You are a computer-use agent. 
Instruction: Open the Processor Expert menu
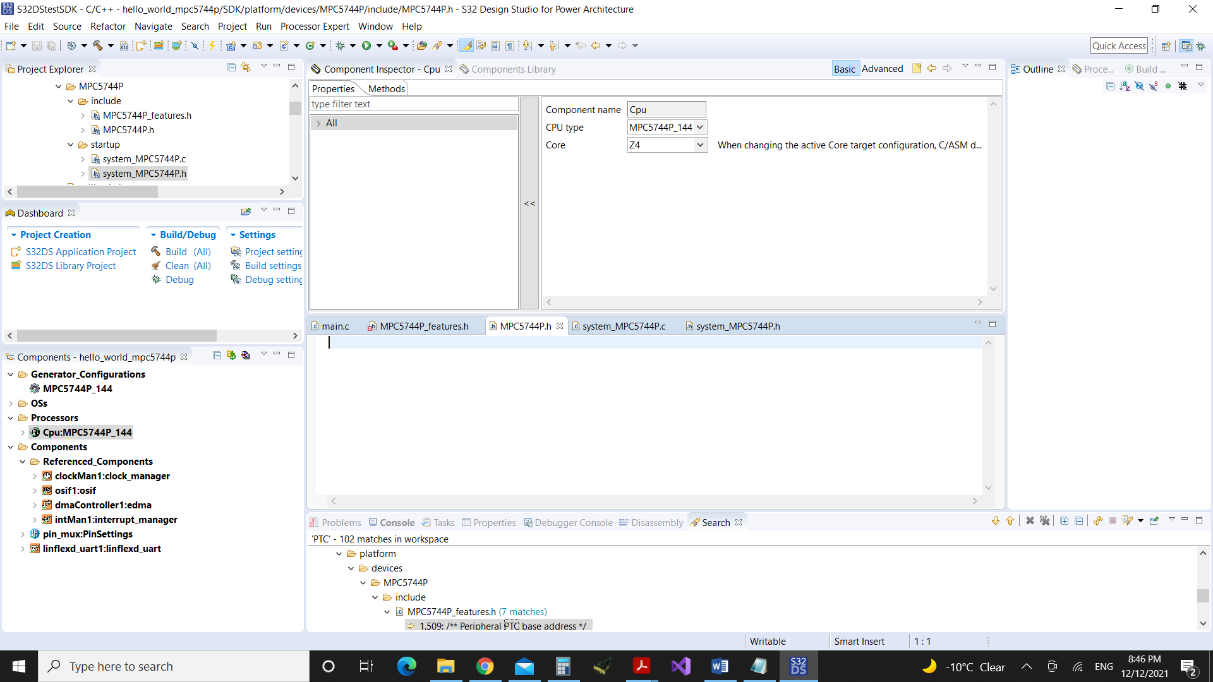[x=315, y=26]
